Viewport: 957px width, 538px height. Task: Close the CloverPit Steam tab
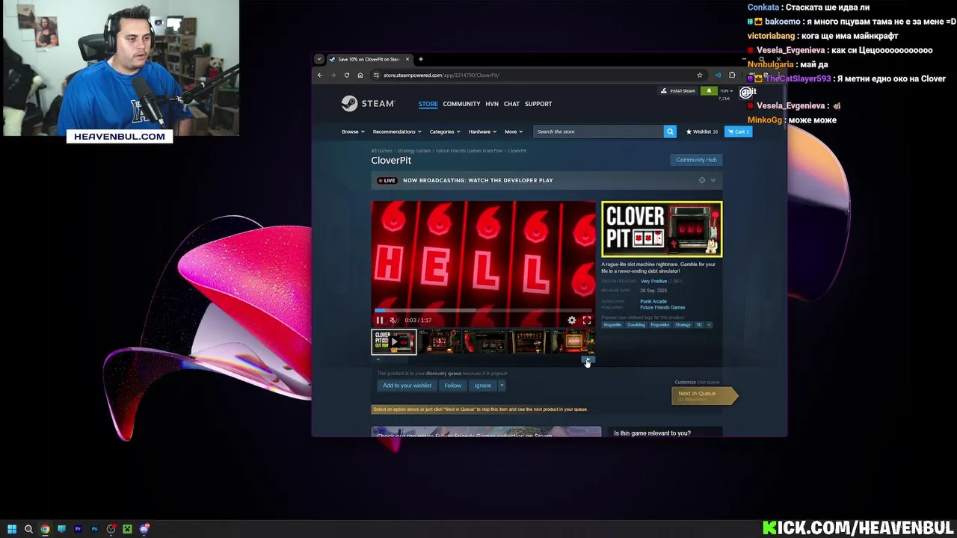[x=407, y=59]
